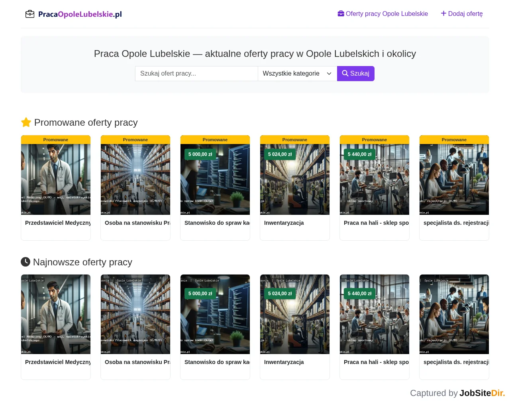The width and height of the screenshot is (510, 405).
Task: Click the 5 000,00 zł badge in promoted offers
Action: click(200, 154)
